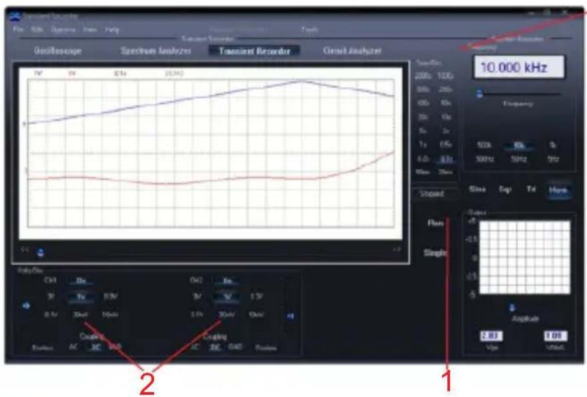Viewport: 587px width, 397px height.
Task: Select the Sqr square waveform
Action: coord(504,189)
